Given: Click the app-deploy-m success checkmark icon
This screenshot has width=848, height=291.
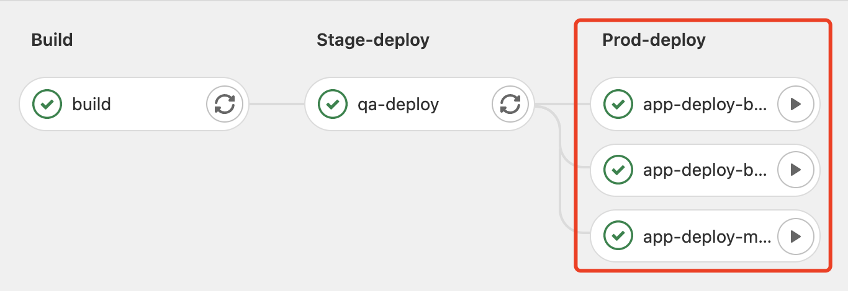Looking at the screenshot, I should click(618, 236).
